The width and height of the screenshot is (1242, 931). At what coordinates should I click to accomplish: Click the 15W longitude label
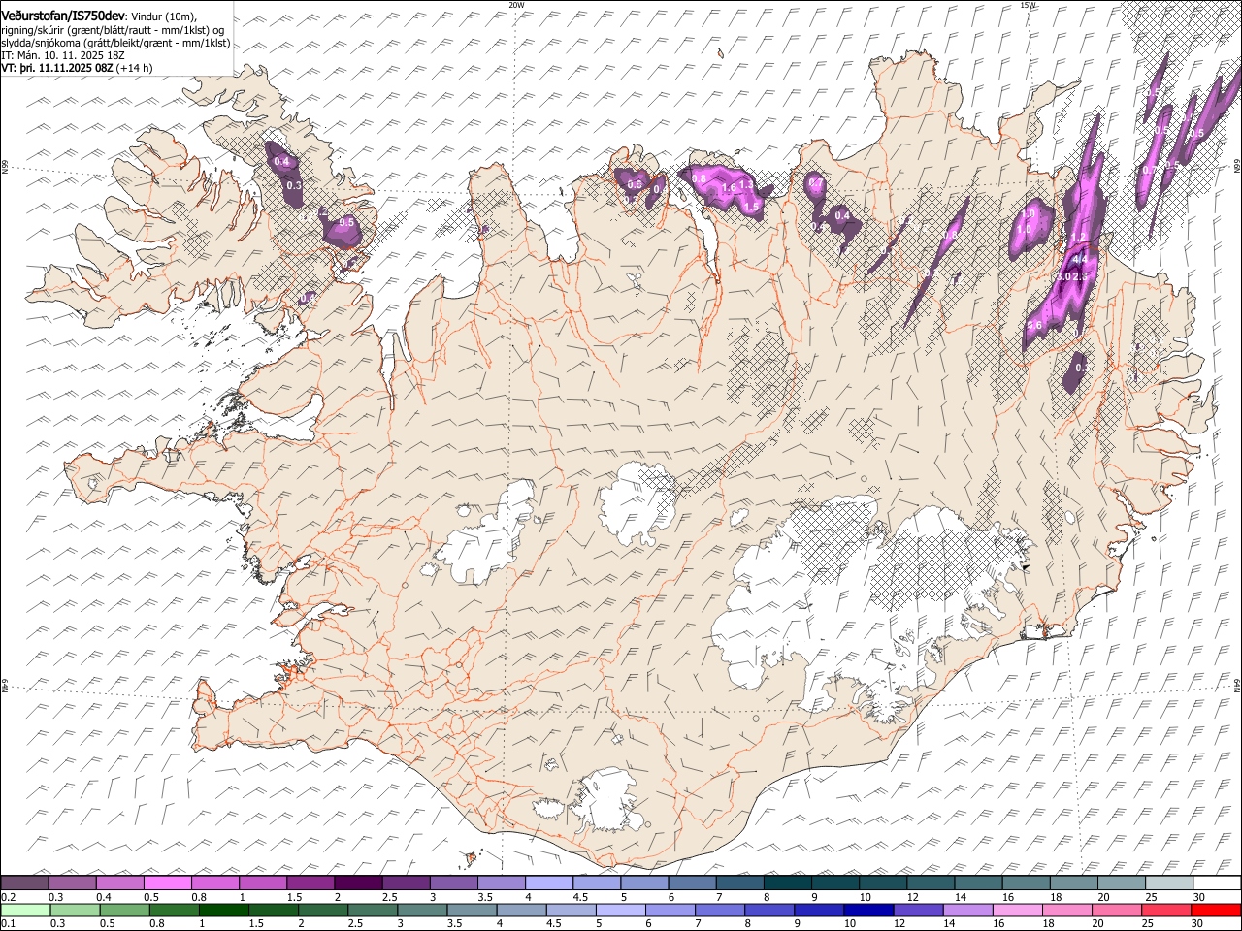pyautogui.click(x=1028, y=5)
